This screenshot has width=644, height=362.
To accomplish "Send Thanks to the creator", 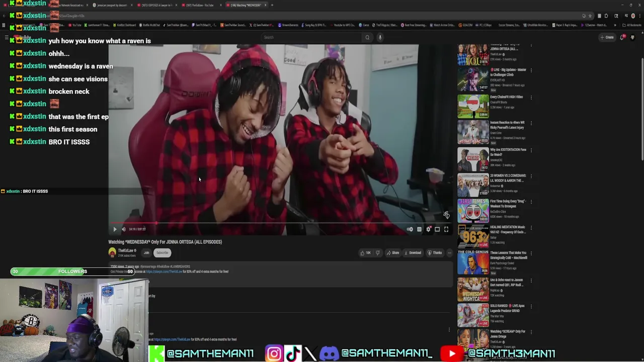I will click(x=435, y=253).
